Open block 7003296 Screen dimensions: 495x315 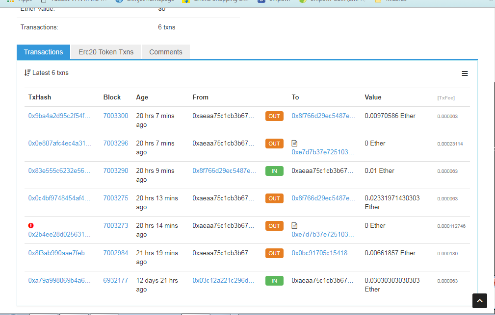pyautogui.click(x=116, y=143)
